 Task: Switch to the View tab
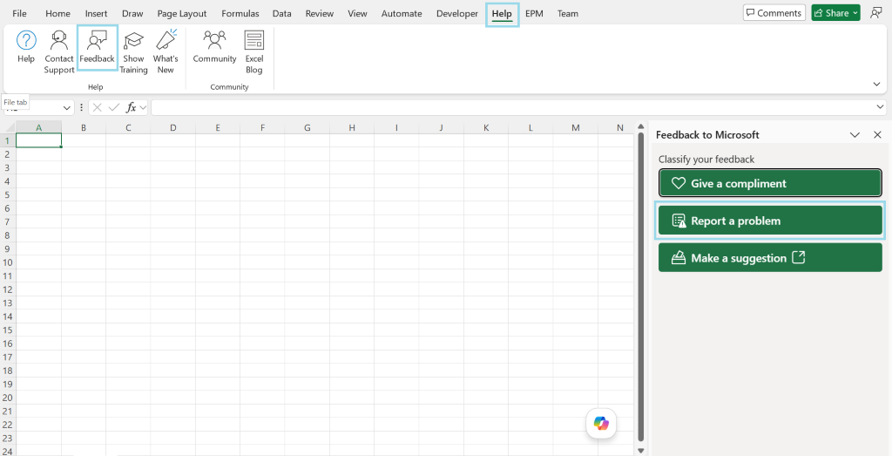click(357, 13)
